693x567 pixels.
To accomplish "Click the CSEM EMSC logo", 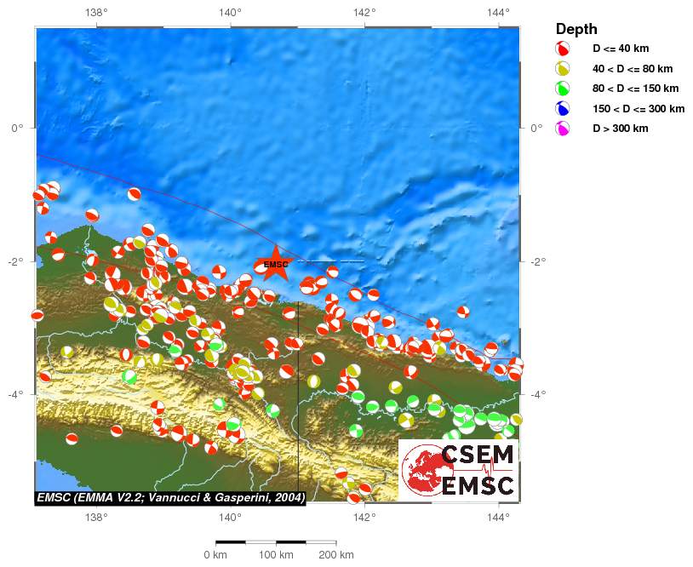I will [459, 470].
